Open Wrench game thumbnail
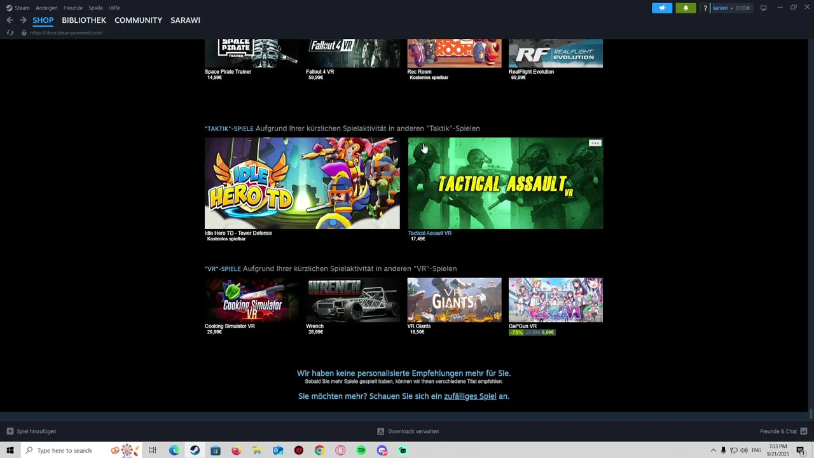The height and width of the screenshot is (458, 814). click(x=353, y=300)
